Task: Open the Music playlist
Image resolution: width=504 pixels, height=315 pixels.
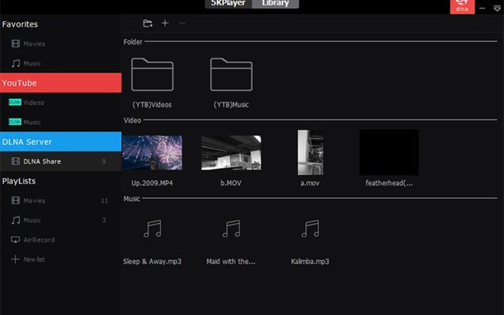Action: 32,220
